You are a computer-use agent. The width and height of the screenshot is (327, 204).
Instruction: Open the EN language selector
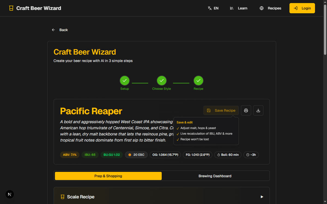click(x=213, y=8)
